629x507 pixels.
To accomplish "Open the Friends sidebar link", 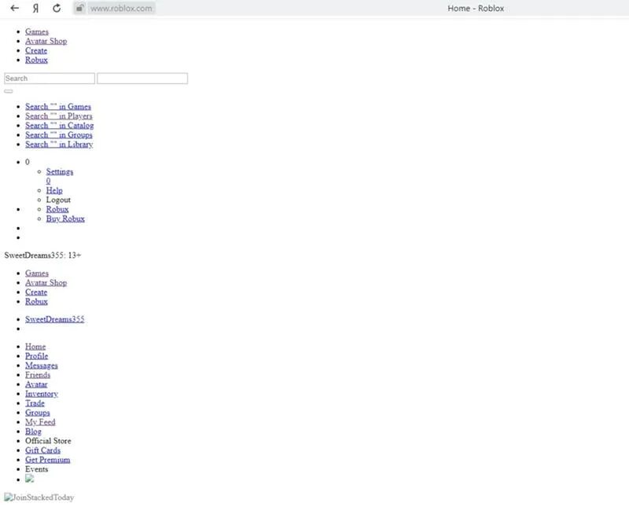I will click(38, 375).
